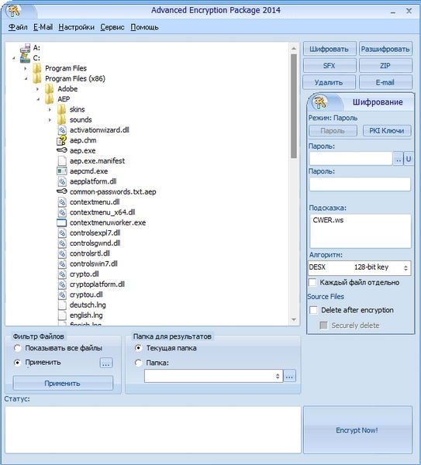
Task: Click the file tree vertical scrollbar thumb
Action: pos(294,106)
